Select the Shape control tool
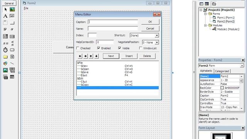The image size is (247, 139). (x=5, y=63)
